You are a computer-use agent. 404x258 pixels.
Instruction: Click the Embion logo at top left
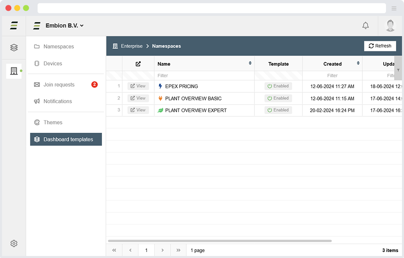[14, 26]
